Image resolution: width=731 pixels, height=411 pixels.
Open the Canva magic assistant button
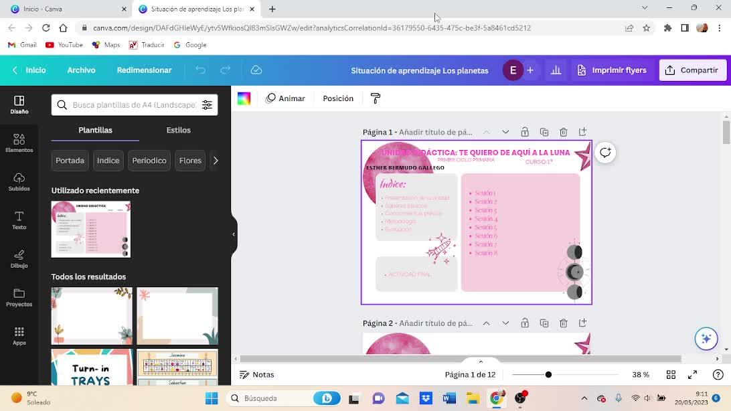[706, 339]
